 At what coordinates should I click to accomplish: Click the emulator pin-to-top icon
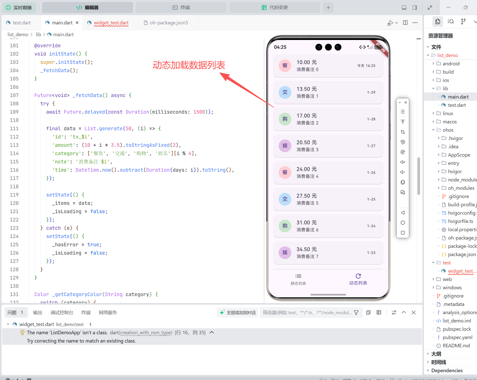click(x=403, y=122)
